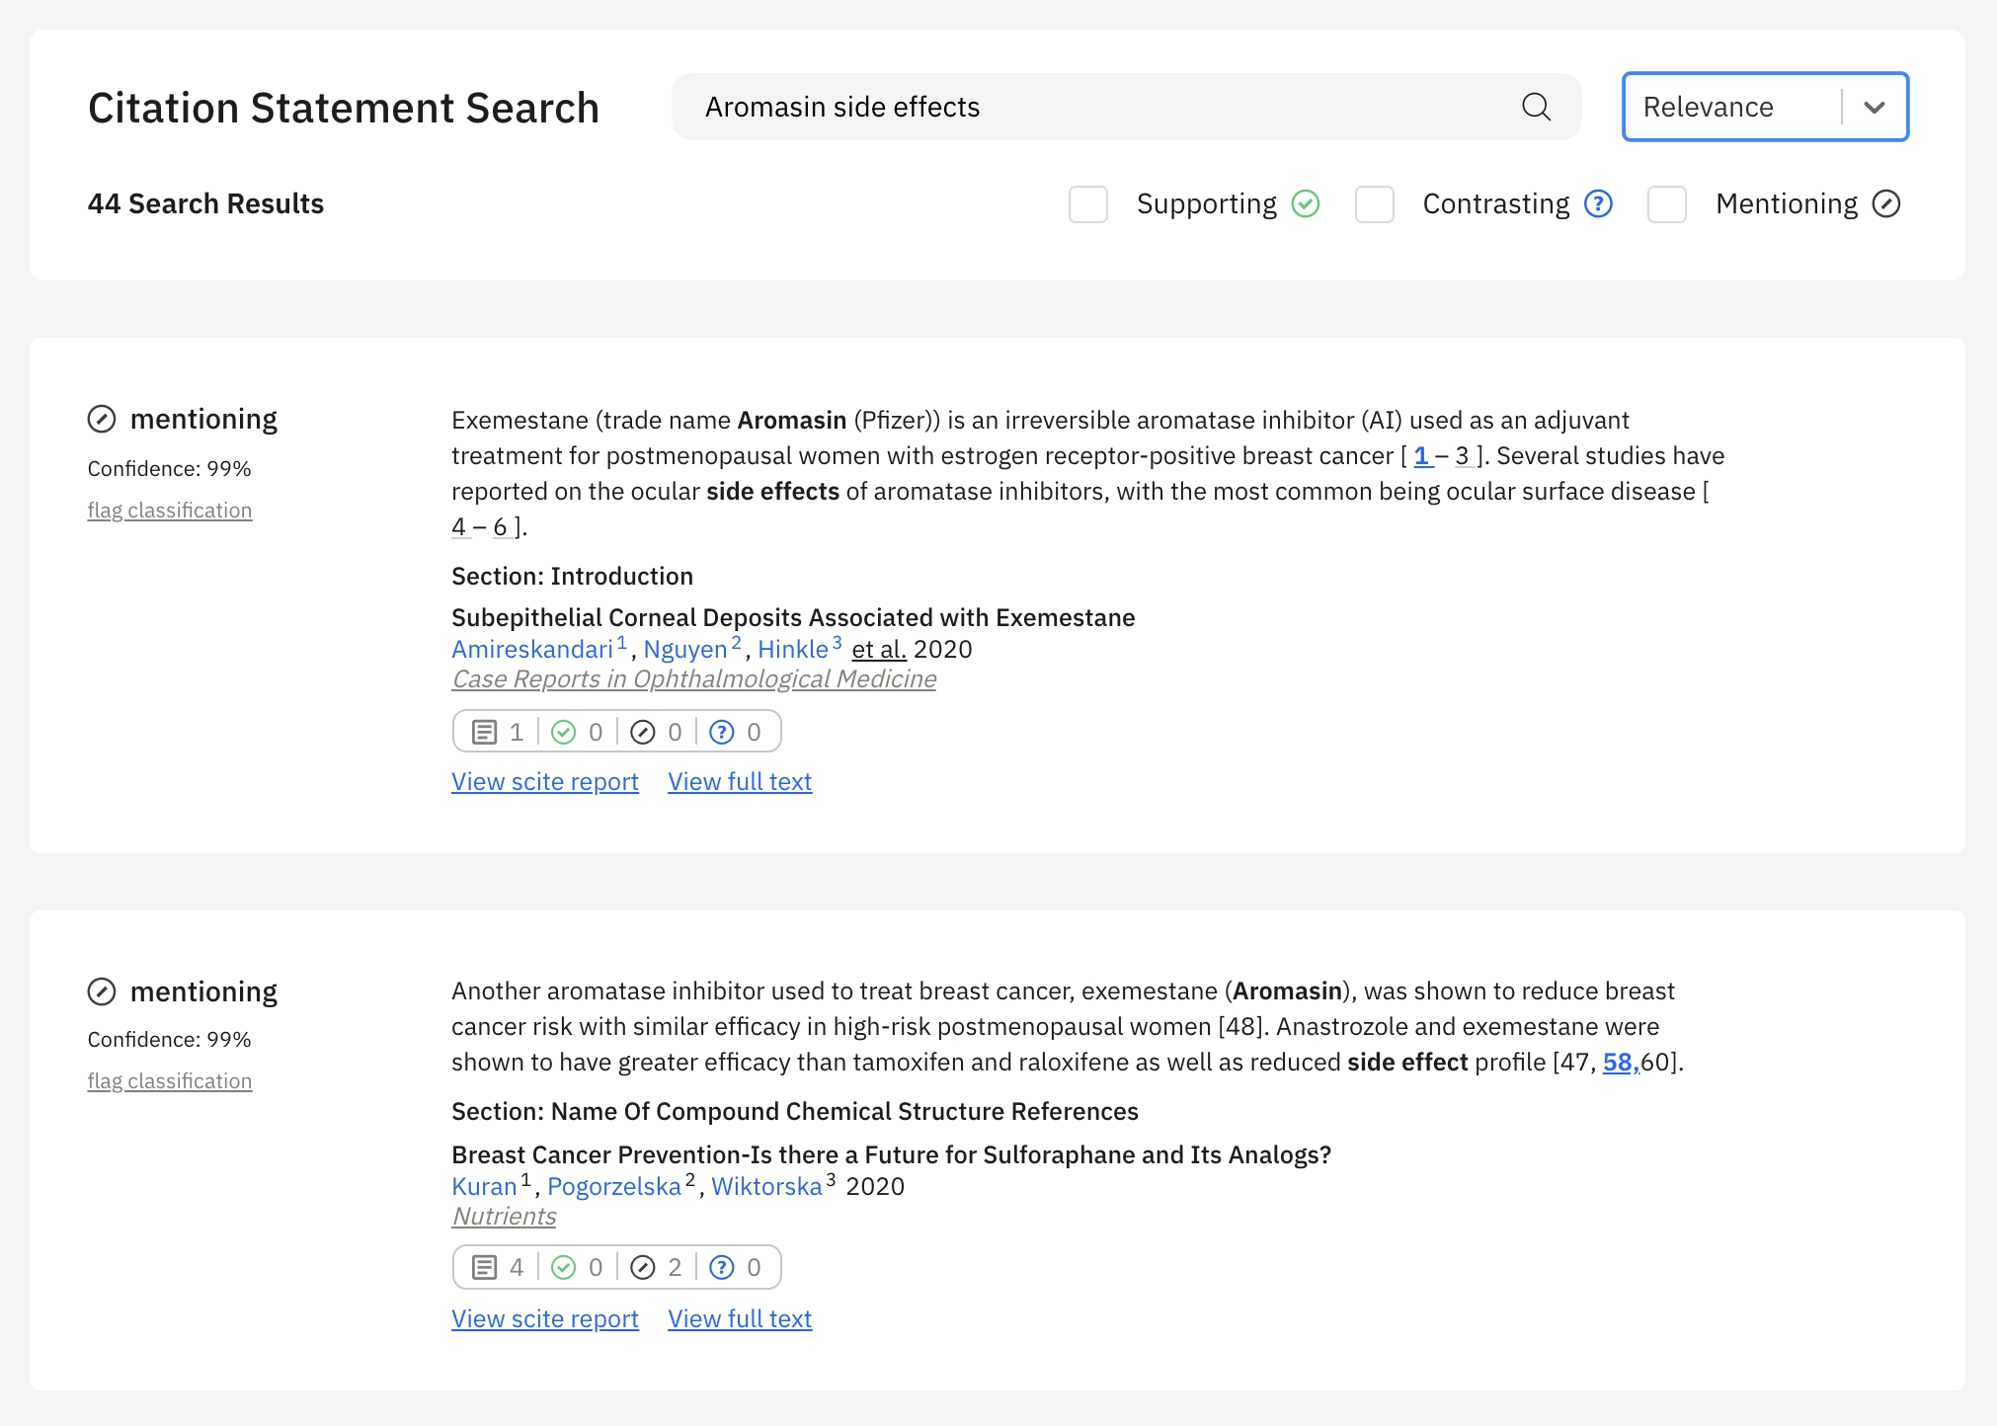Click the mentioning icon beside the Mentioning filter
Screen dimensions: 1997x1426
coord(1885,203)
